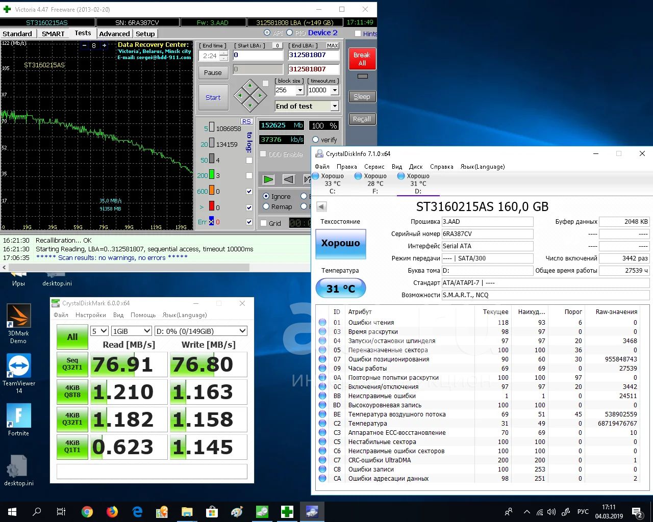
Task: Toggle the log checkbox for Err blocks
Action: [249, 222]
